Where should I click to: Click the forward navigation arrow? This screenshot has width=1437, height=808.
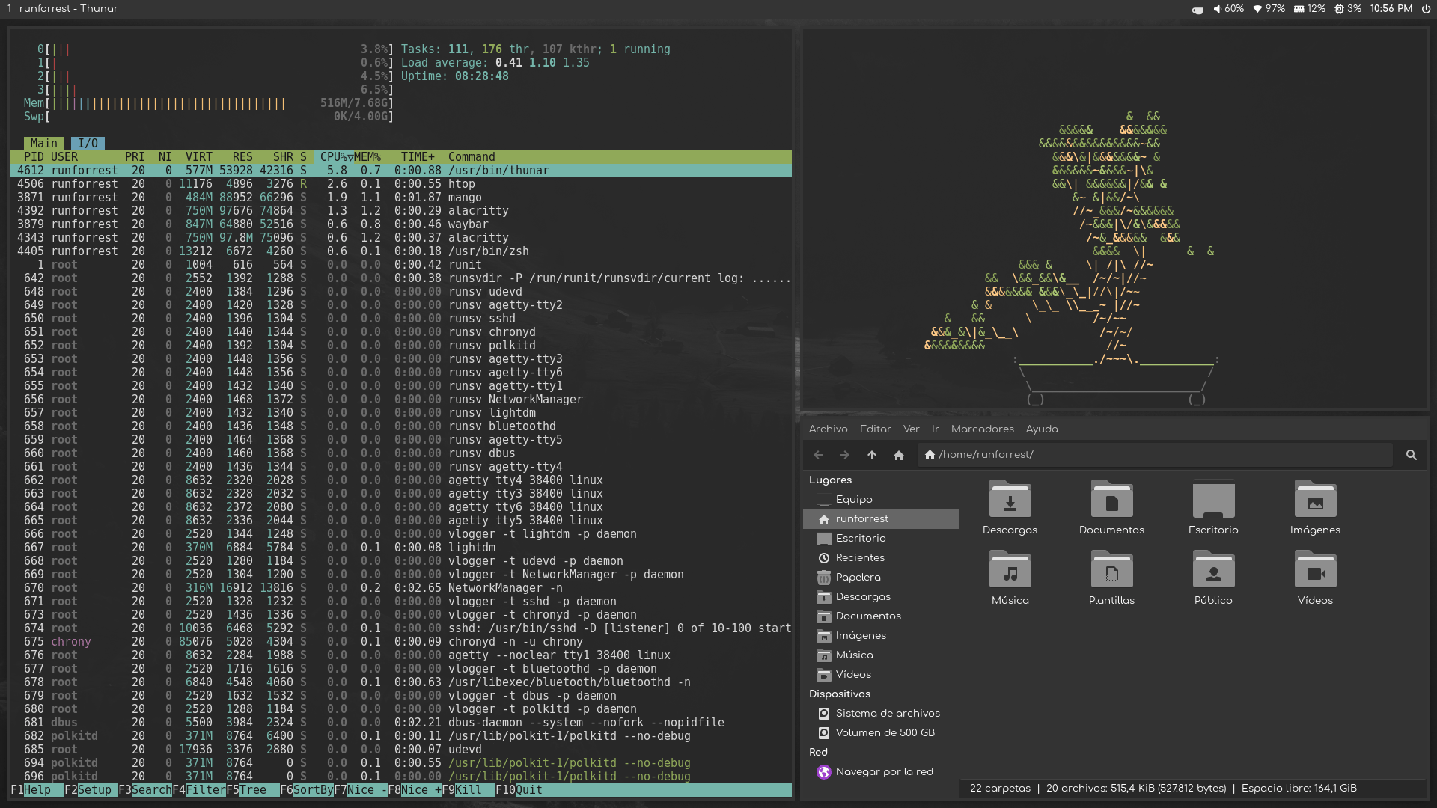tap(845, 455)
